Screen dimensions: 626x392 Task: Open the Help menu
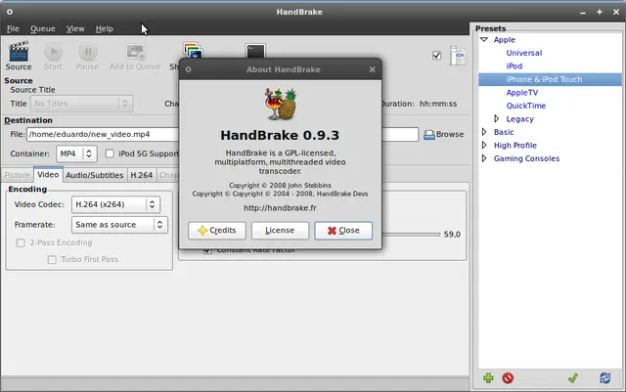click(x=105, y=28)
